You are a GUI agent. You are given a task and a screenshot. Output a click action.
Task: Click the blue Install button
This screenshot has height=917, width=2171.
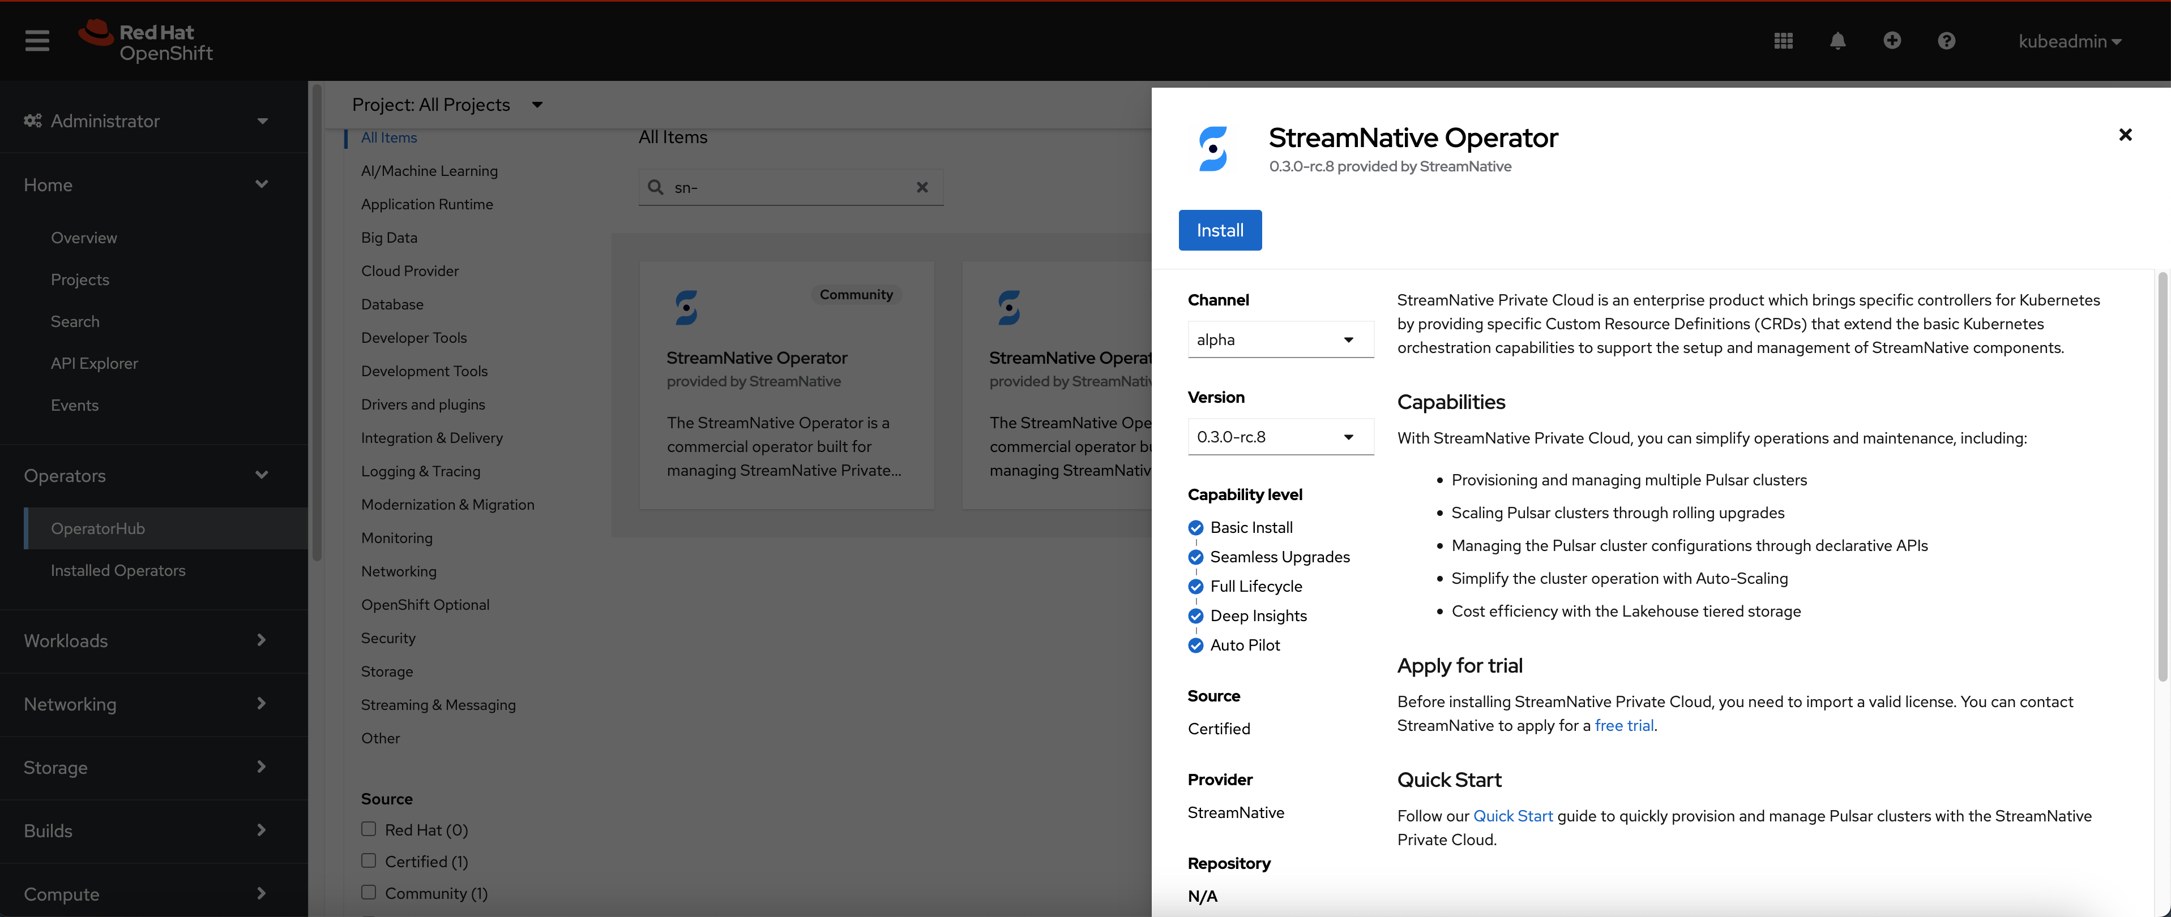tap(1220, 230)
